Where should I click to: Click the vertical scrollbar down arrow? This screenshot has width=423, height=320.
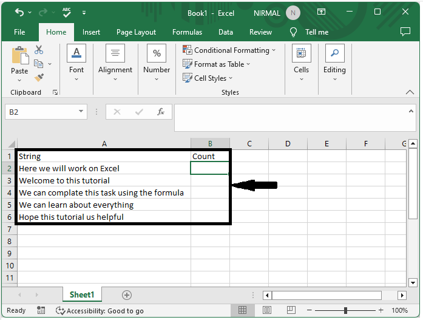413,283
